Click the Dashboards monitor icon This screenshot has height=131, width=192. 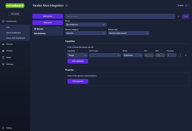click(3, 21)
